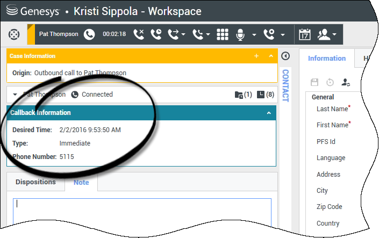Viewport: 379px width, 238px height.
Task: Mute the microphone
Action: [x=240, y=34]
